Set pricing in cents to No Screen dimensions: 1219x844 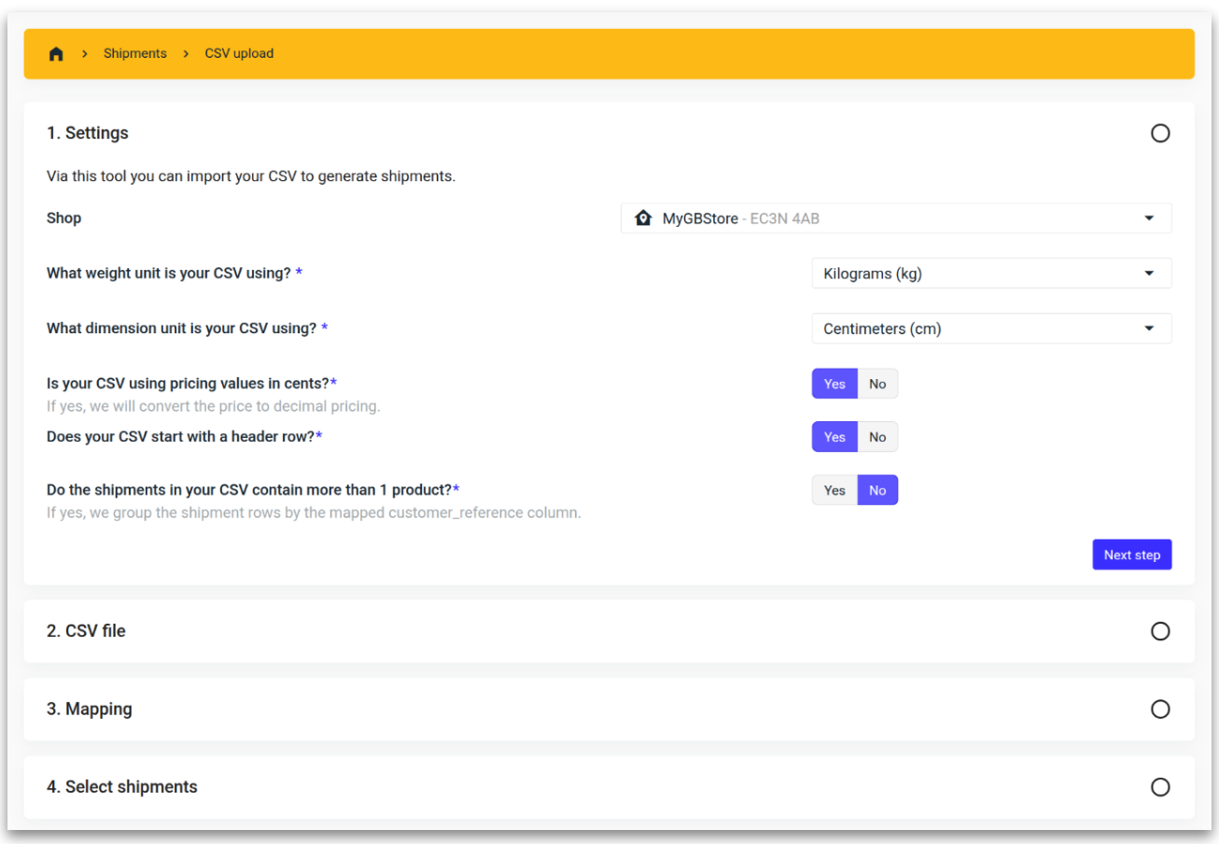(x=877, y=384)
